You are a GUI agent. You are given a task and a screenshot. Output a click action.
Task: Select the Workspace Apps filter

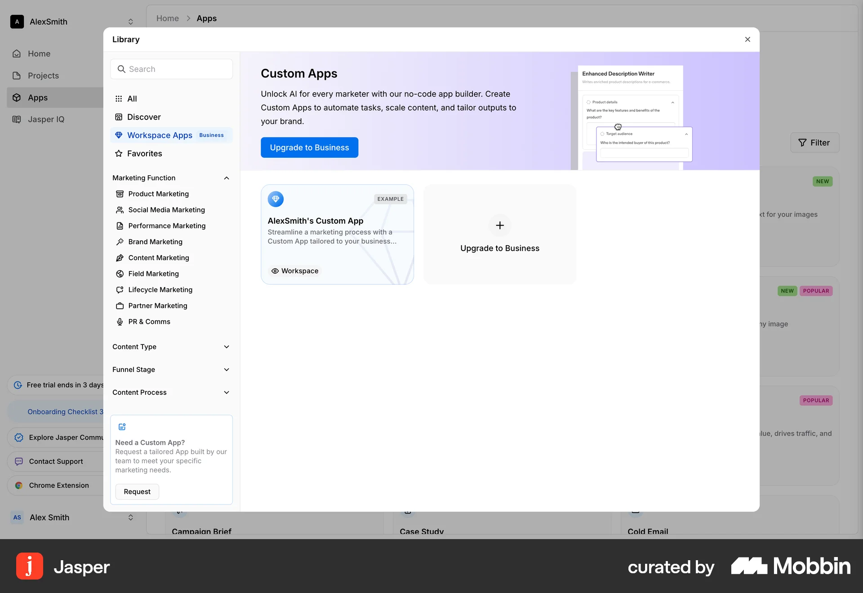click(x=160, y=135)
